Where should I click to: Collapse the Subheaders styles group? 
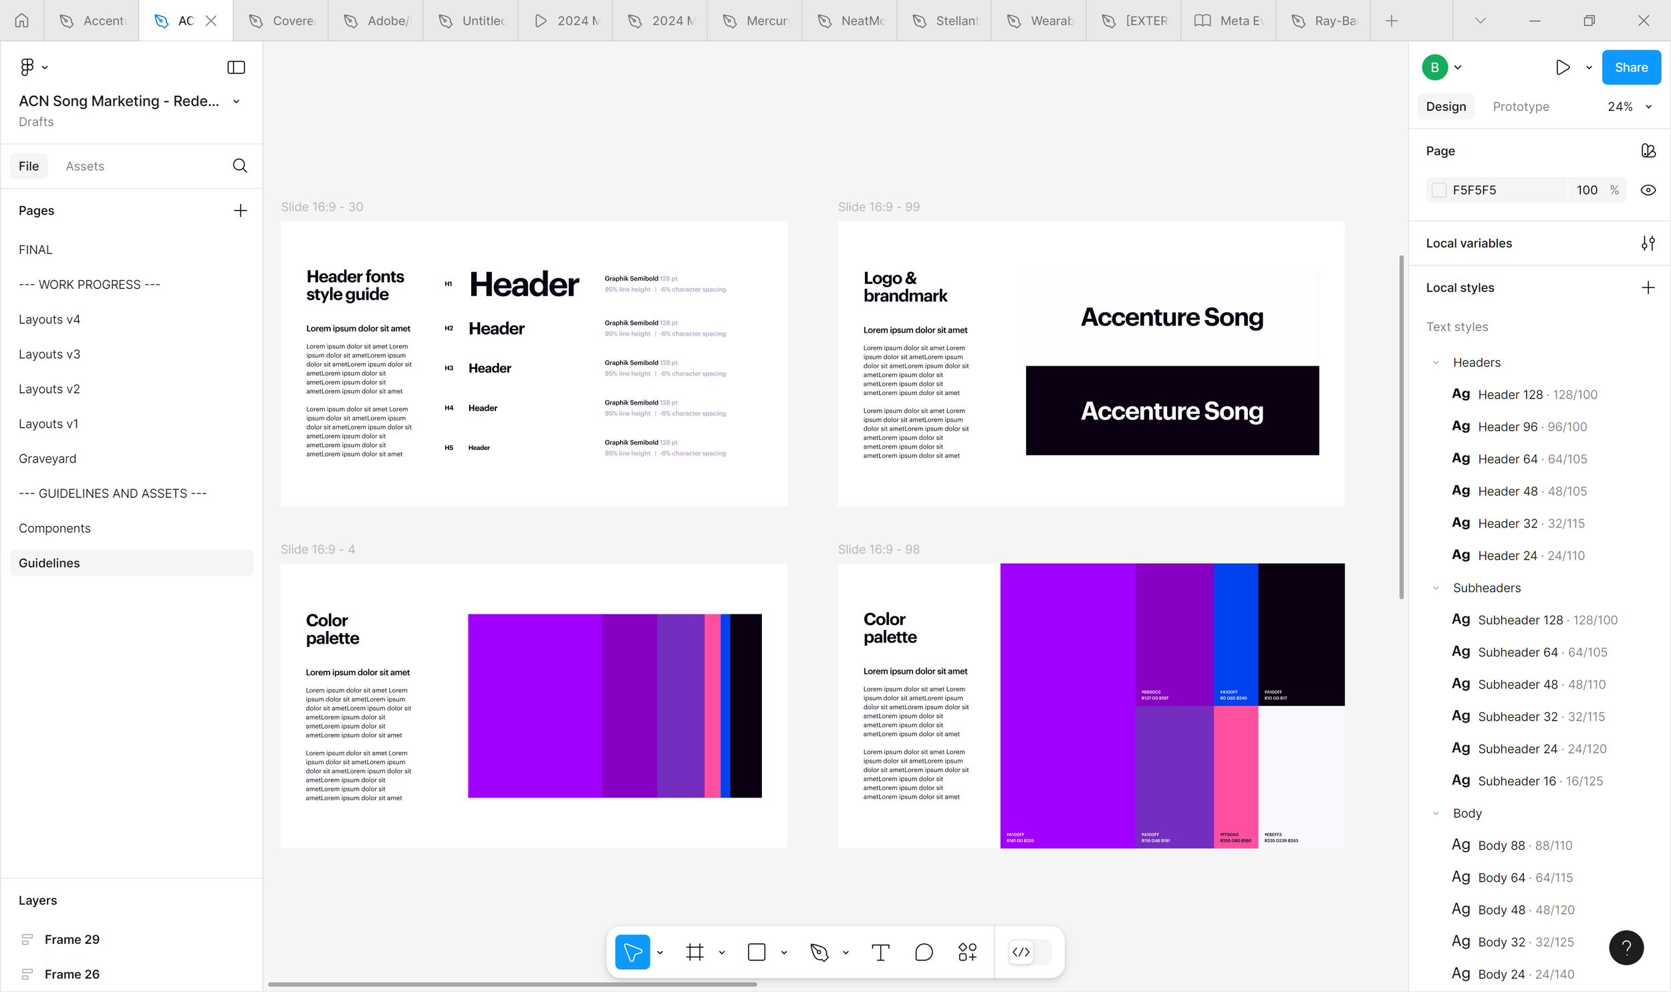(x=1436, y=588)
